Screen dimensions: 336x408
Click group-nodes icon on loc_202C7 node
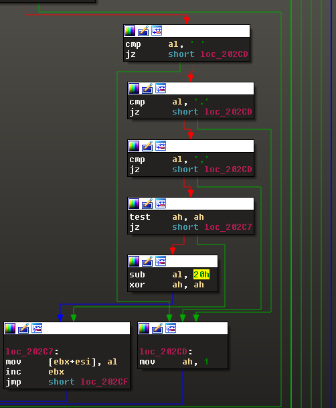pos(37,328)
